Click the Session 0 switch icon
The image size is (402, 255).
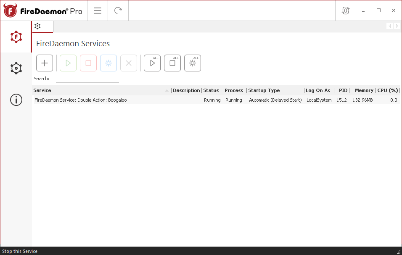[345, 11]
